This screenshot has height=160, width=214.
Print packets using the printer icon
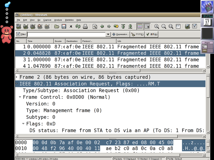click(x=85, y=26)
